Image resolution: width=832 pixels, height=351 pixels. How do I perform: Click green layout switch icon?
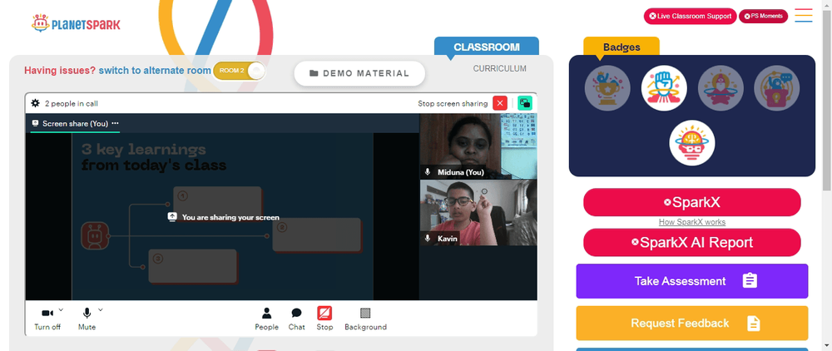click(525, 103)
